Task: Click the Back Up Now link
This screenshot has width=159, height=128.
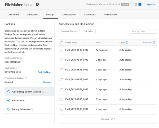Action: coord(44,72)
